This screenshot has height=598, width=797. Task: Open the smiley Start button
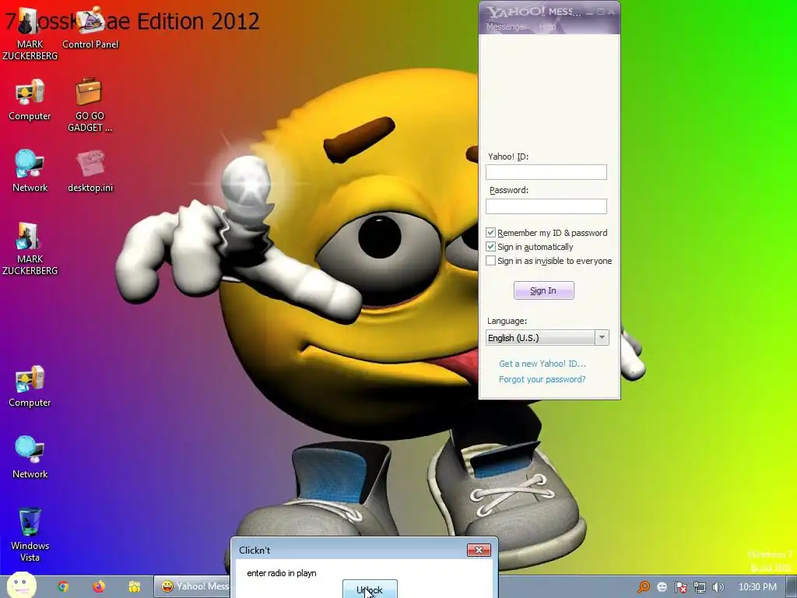coord(22,585)
